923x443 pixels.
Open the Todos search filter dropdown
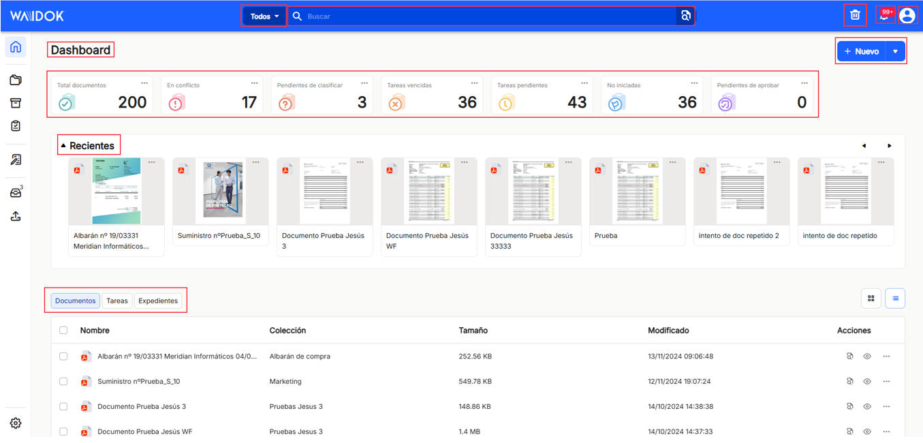(264, 16)
